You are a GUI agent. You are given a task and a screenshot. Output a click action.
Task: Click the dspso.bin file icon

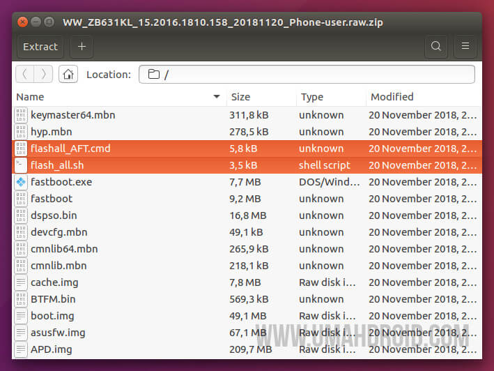(21, 215)
